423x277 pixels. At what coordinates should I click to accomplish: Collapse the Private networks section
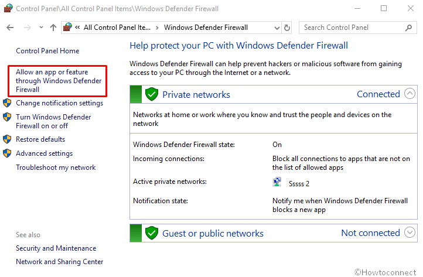click(x=410, y=94)
